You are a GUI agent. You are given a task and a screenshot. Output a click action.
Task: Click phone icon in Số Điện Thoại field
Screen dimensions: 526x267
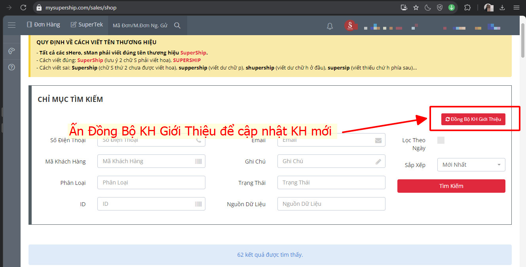click(198, 140)
